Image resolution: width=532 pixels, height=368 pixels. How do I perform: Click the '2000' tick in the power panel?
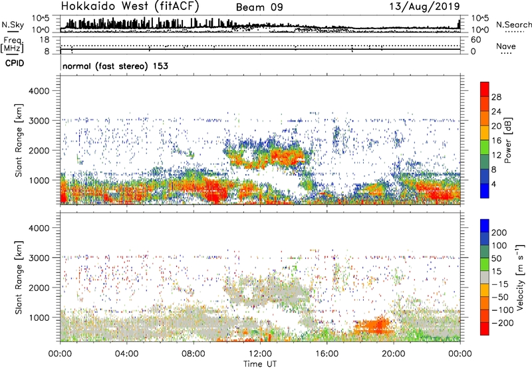tap(39, 150)
